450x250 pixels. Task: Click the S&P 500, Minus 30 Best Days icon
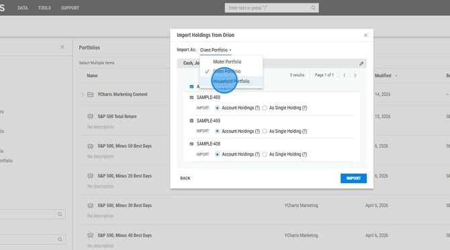90,206
